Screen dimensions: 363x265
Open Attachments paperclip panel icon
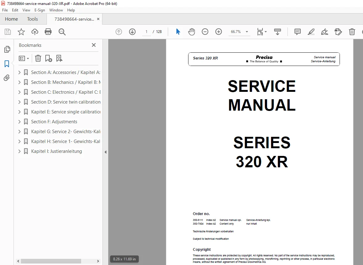click(x=7, y=78)
